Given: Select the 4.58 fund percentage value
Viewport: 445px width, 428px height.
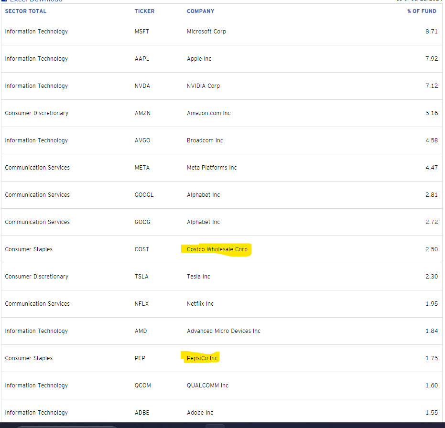Looking at the screenshot, I should pyautogui.click(x=431, y=140).
